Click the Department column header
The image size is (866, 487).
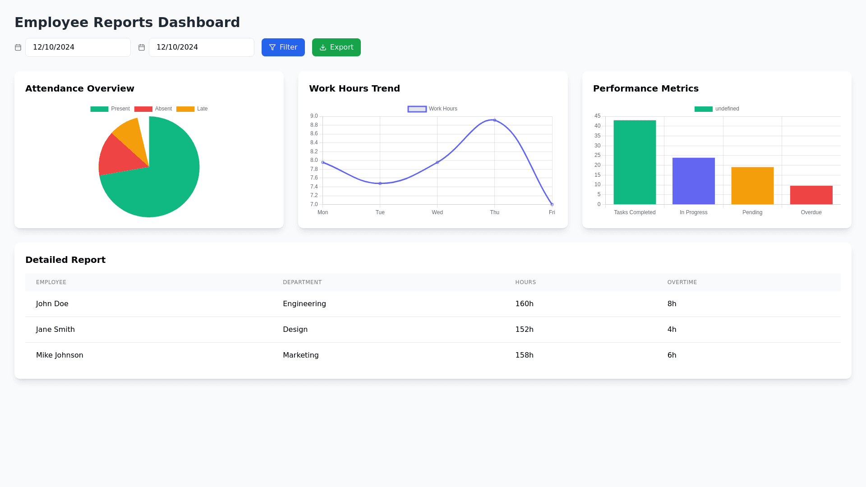pos(302,282)
